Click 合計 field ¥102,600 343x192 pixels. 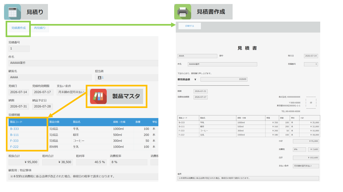[306, 158]
